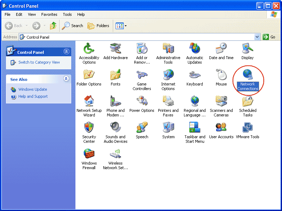Open Mouse settings icon

coord(221,78)
